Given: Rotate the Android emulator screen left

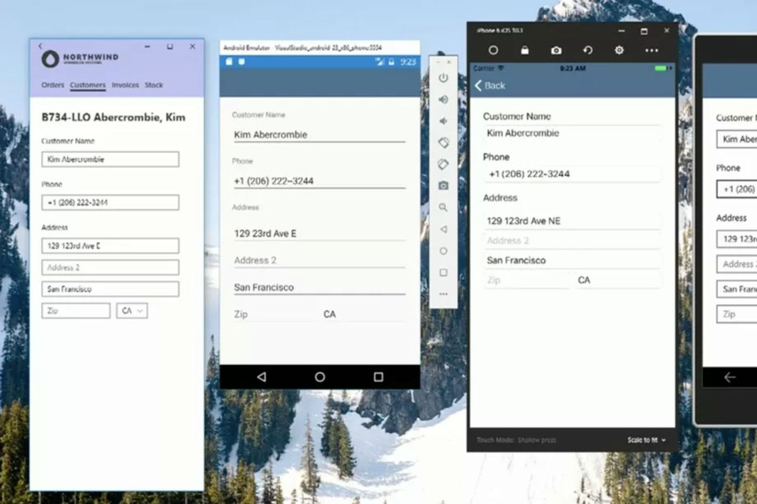Looking at the screenshot, I should tap(443, 142).
